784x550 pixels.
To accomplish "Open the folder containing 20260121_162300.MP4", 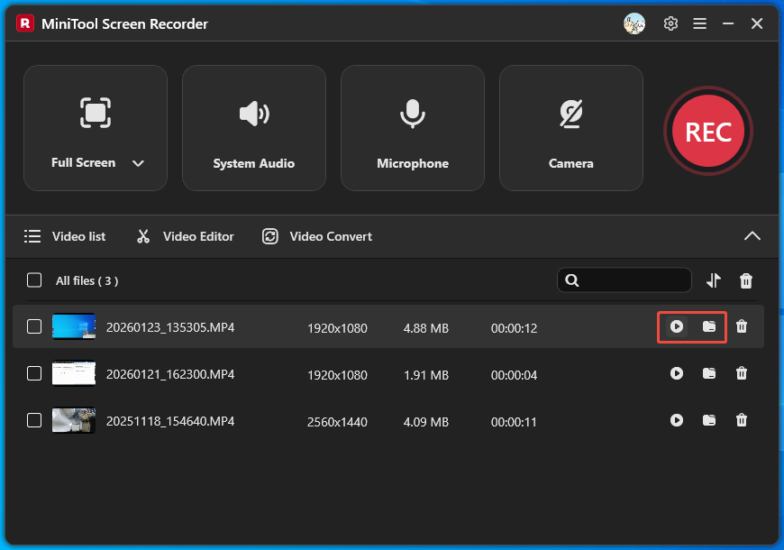I will [708, 373].
